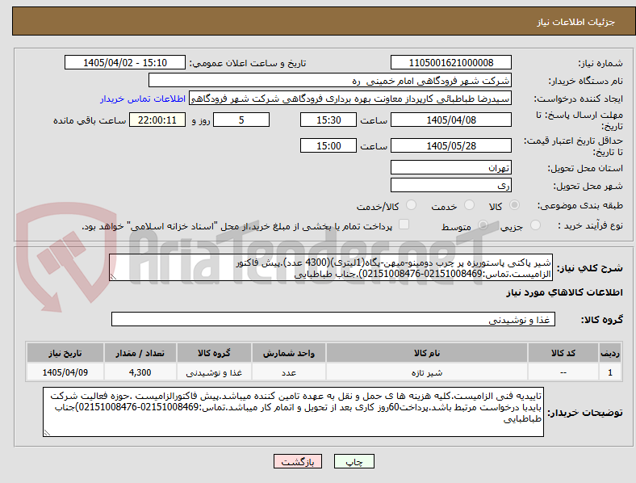Click the شیر تازه item name cell

(427, 372)
